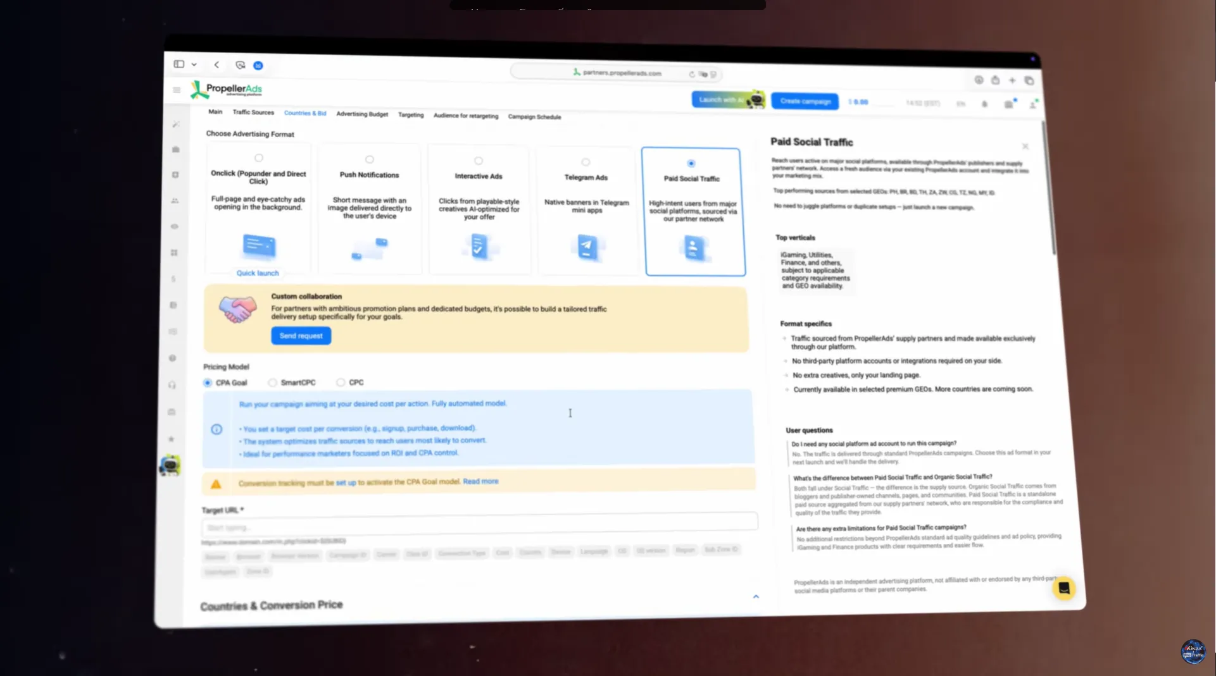Open the 'set up' conversion tracking link

(x=346, y=482)
